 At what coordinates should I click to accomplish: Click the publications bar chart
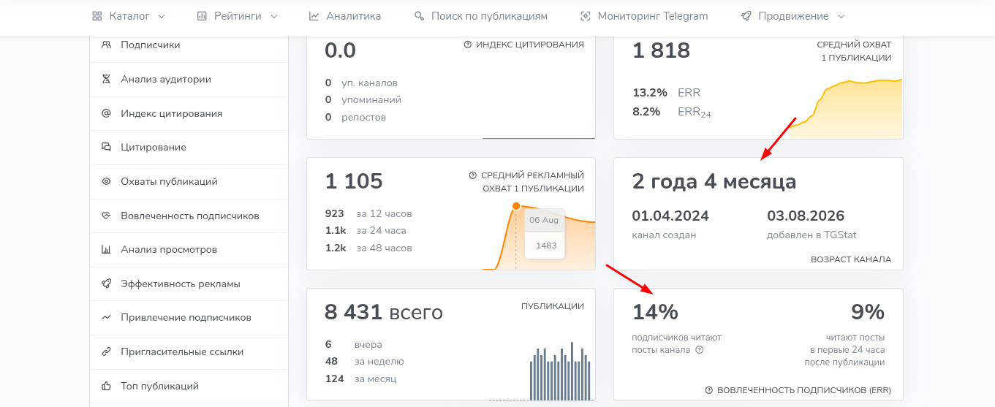click(x=560, y=370)
